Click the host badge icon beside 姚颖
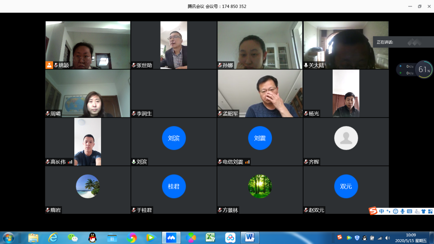 point(49,65)
